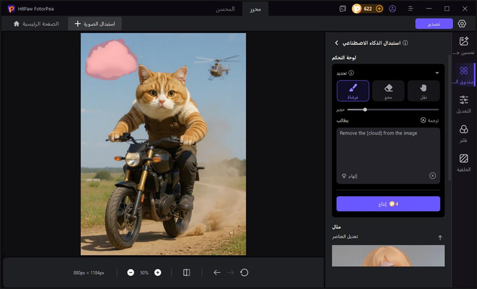Open the user account profile icon
The width and height of the screenshot is (477, 289).
(x=392, y=9)
